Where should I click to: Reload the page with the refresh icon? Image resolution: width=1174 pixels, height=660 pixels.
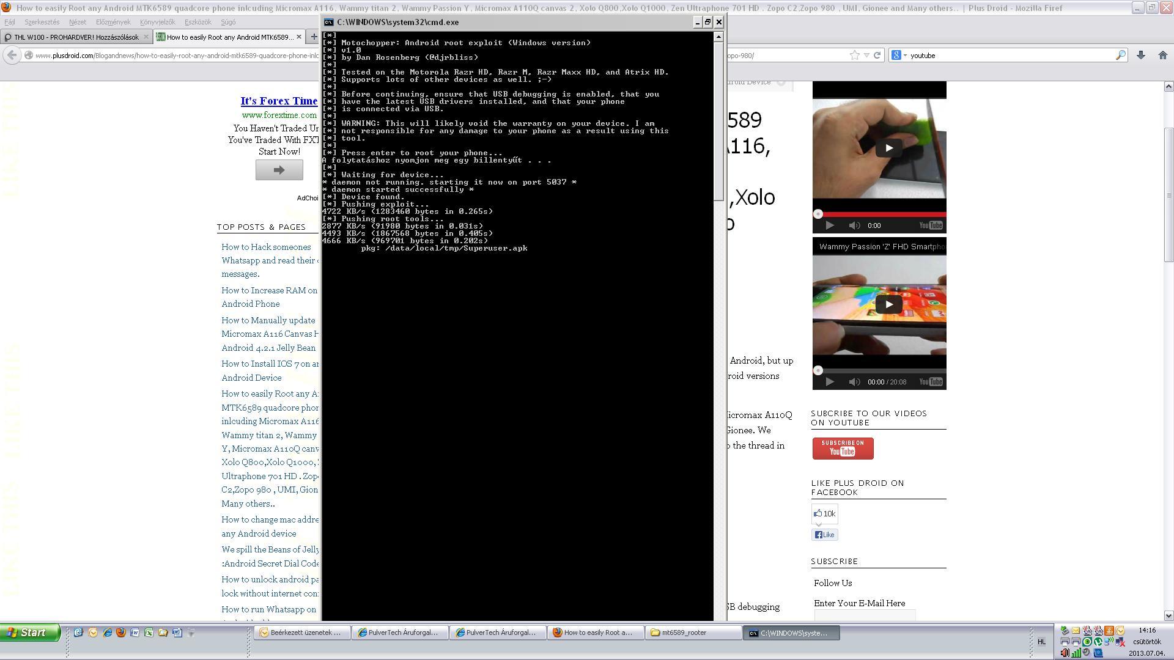tap(877, 55)
